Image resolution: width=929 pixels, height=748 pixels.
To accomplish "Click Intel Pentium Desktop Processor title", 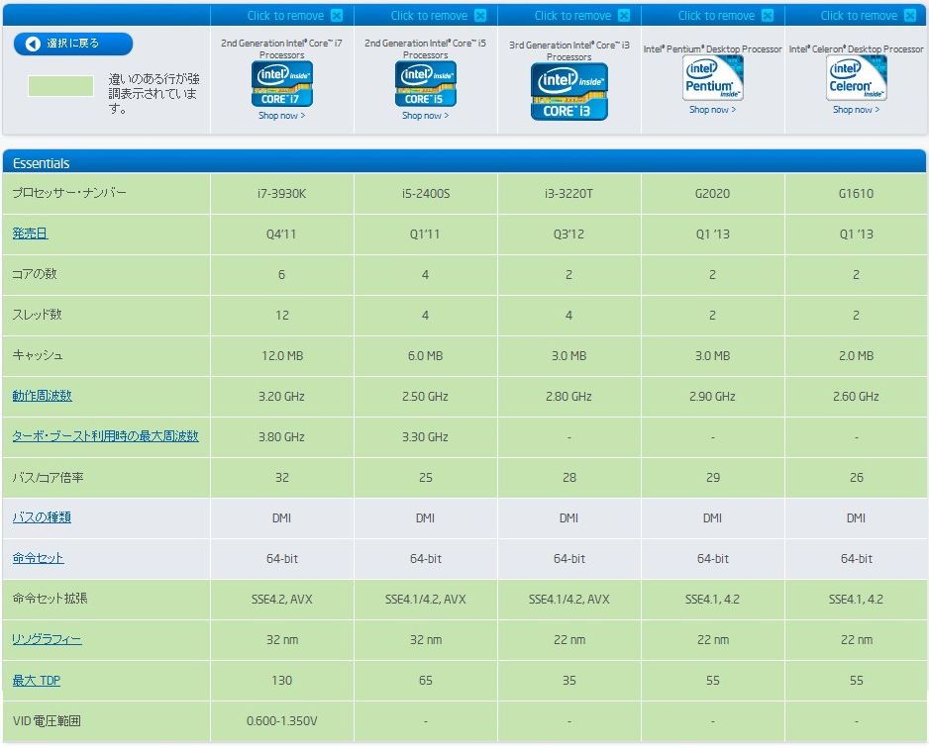I will [x=713, y=49].
